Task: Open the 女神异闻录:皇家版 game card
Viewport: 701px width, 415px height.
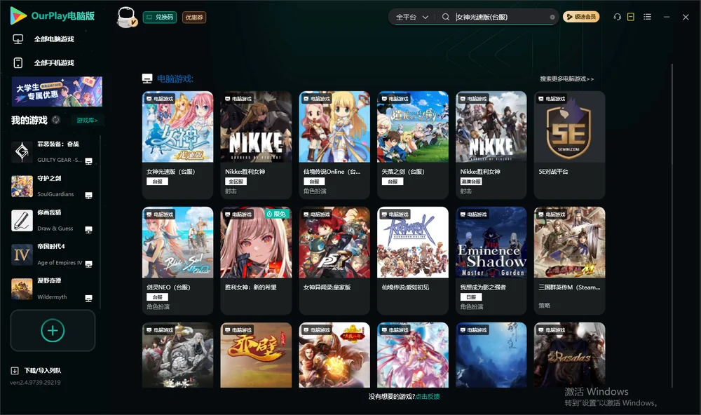Action: click(x=334, y=261)
